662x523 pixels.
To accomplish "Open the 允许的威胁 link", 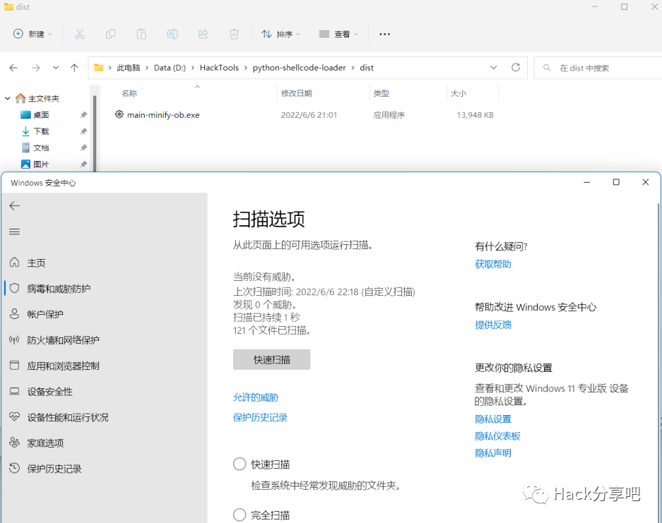I will (256, 397).
